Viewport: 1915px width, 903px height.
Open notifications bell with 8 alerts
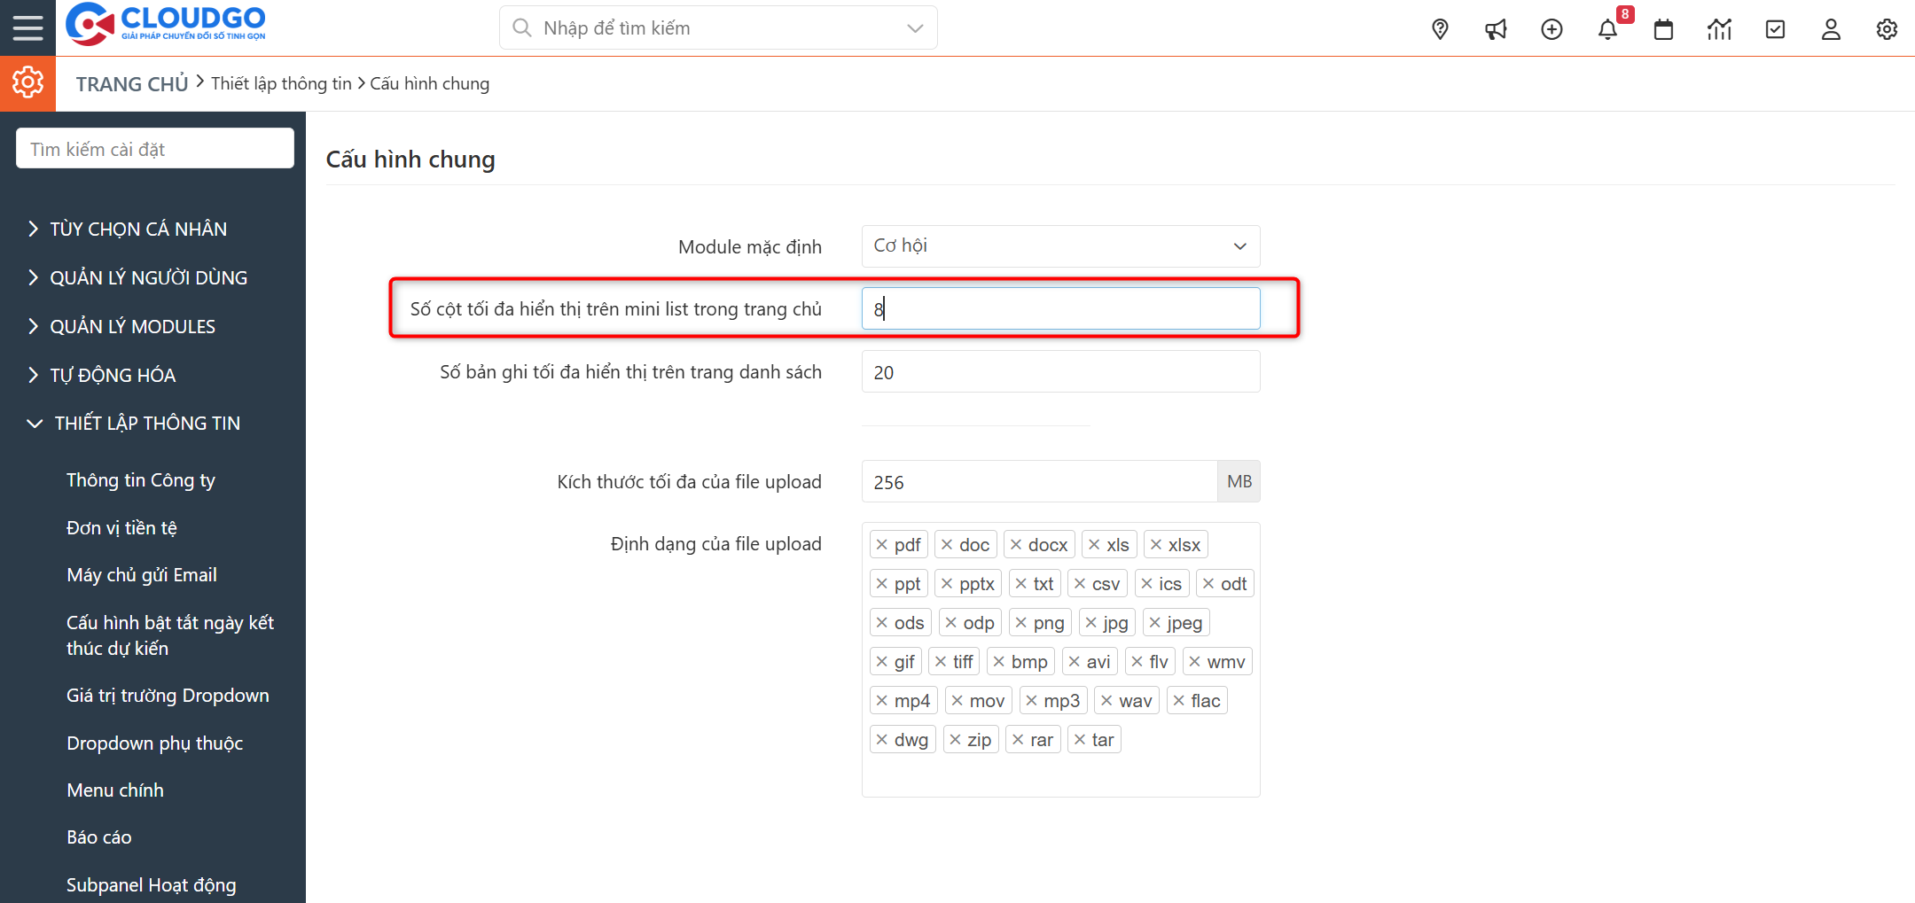tap(1607, 28)
